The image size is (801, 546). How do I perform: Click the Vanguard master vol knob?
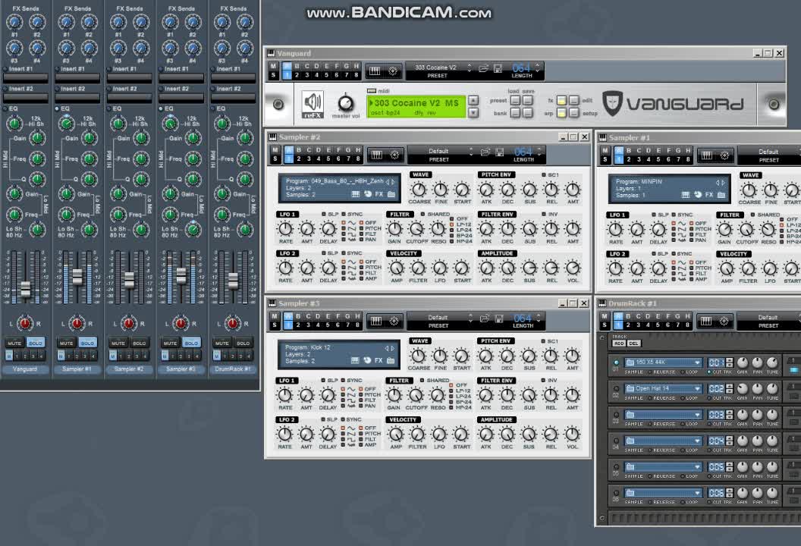pyautogui.click(x=346, y=103)
